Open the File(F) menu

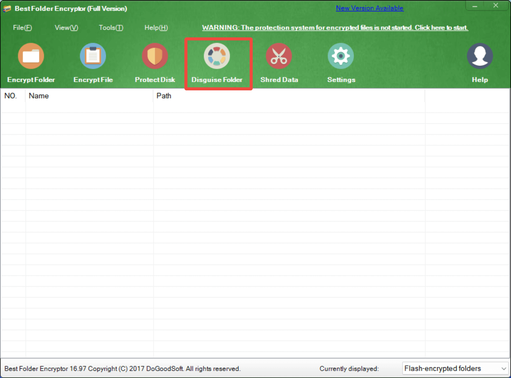(23, 28)
